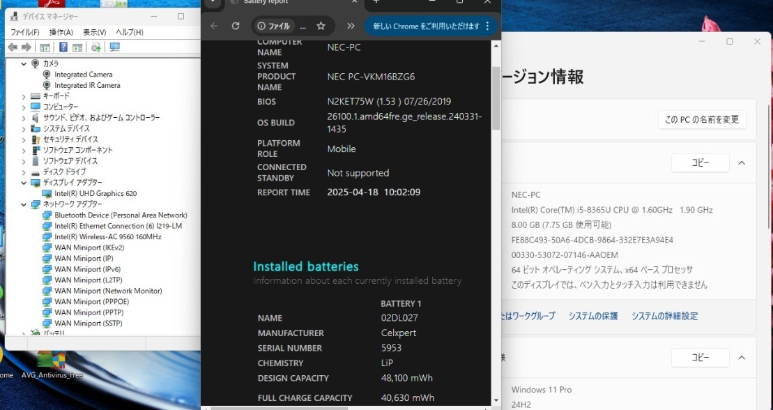Click the extensions overflow chevron in Chrome toolbar
773x410 pixels.
click(x=351, y=25)
